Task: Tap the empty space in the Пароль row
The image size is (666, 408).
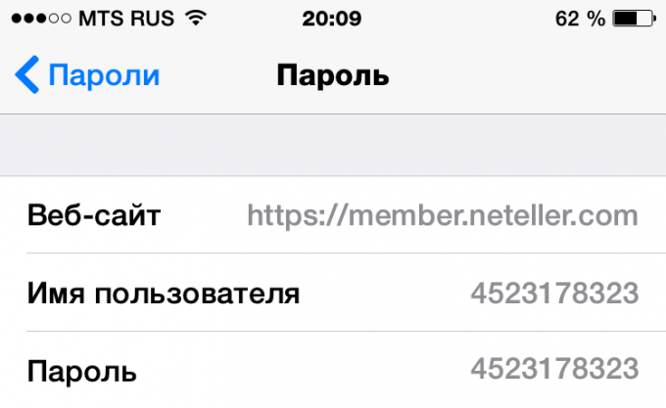Action: tap(304, 370)
